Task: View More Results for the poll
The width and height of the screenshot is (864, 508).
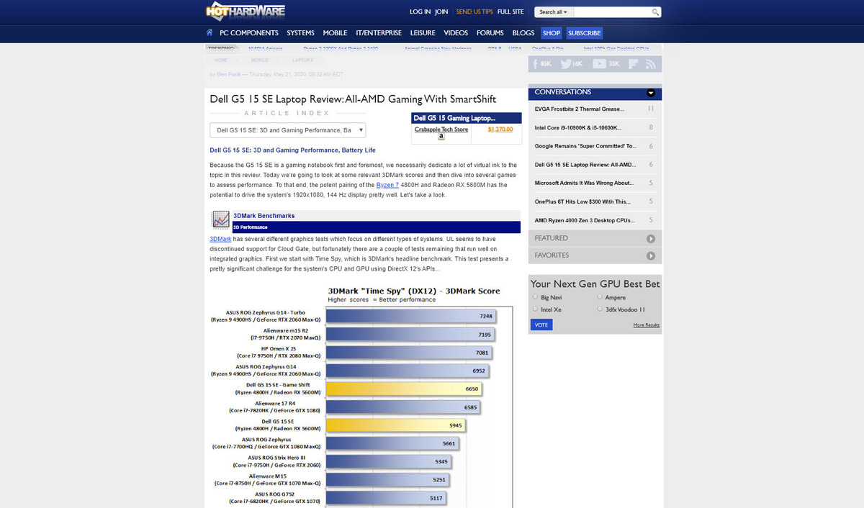Action: [x=647, y=325]
